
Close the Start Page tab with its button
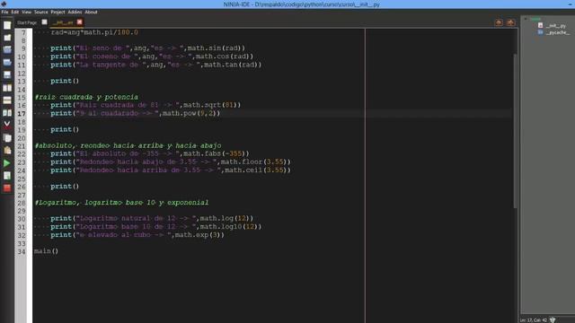coord(44,22)
